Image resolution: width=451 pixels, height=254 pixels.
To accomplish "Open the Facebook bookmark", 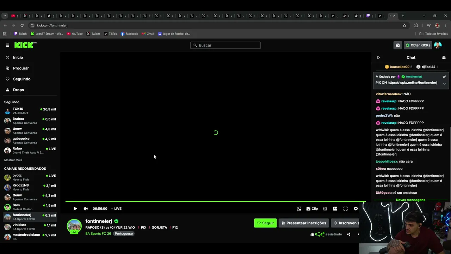I will 129,34.
